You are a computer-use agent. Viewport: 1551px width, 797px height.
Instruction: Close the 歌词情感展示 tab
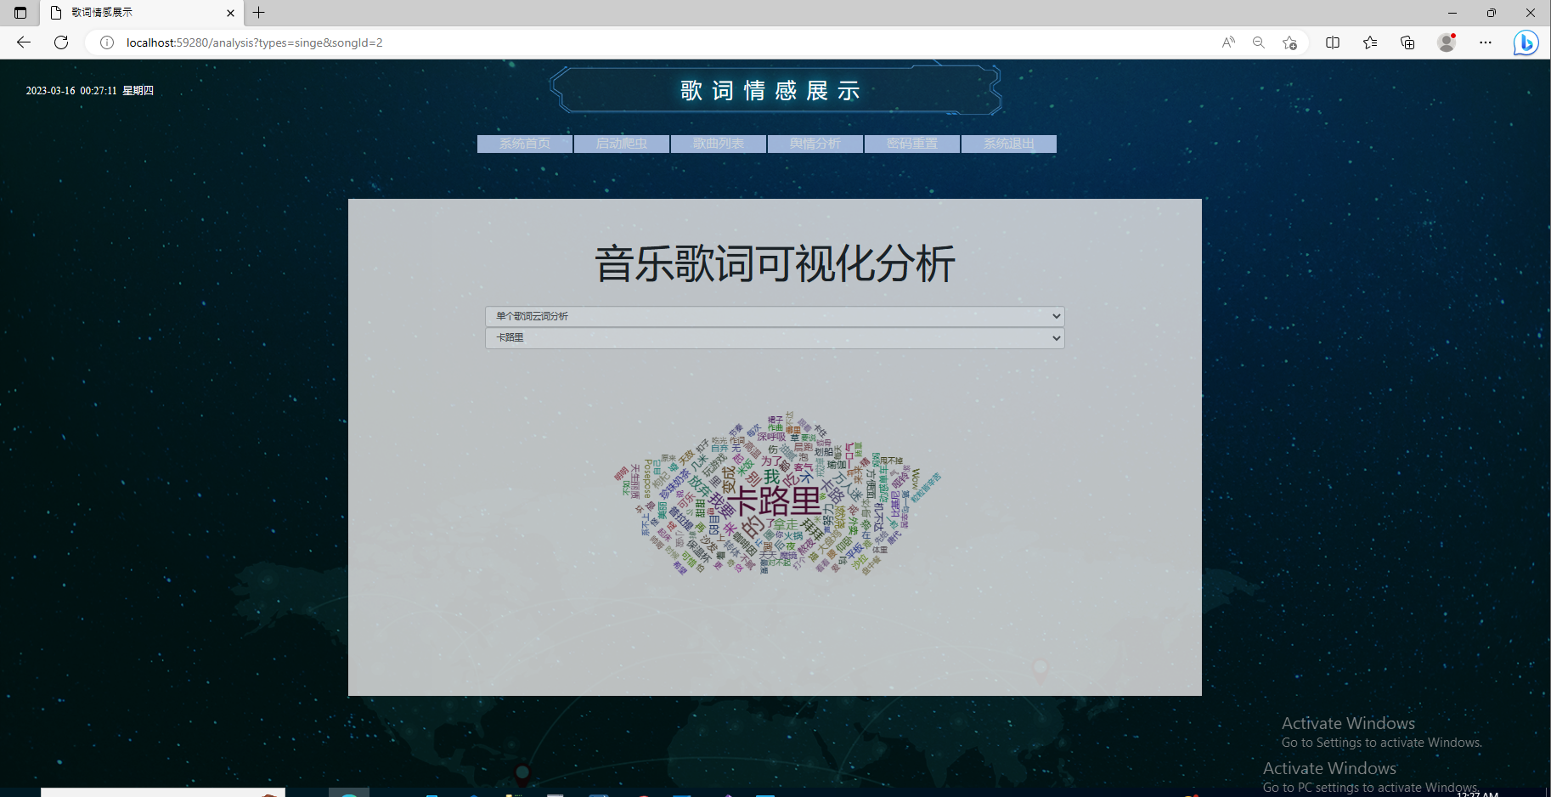point(230,13)
